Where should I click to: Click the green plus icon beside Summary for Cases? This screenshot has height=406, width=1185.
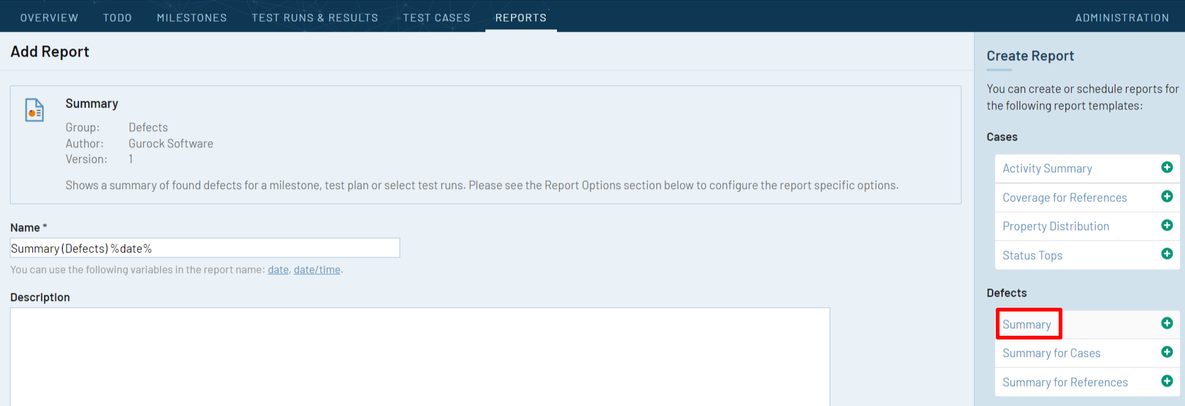[1167, 352]
